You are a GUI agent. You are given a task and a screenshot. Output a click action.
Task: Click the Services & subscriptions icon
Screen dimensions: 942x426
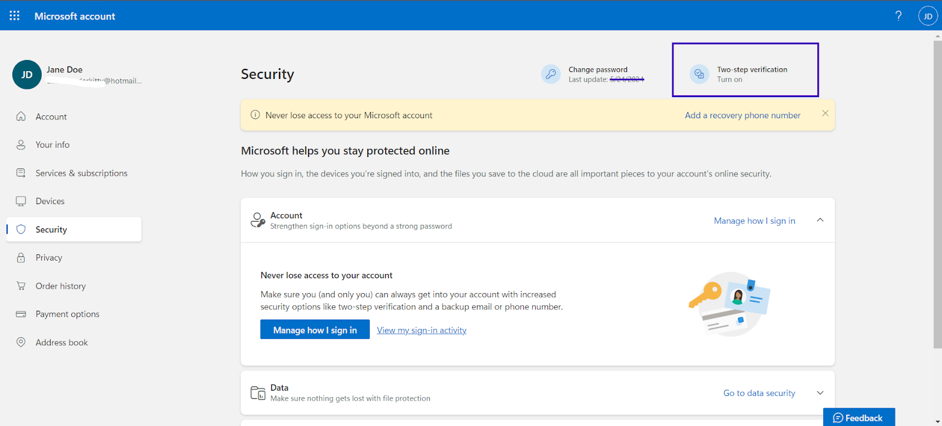tap(21, 173)
